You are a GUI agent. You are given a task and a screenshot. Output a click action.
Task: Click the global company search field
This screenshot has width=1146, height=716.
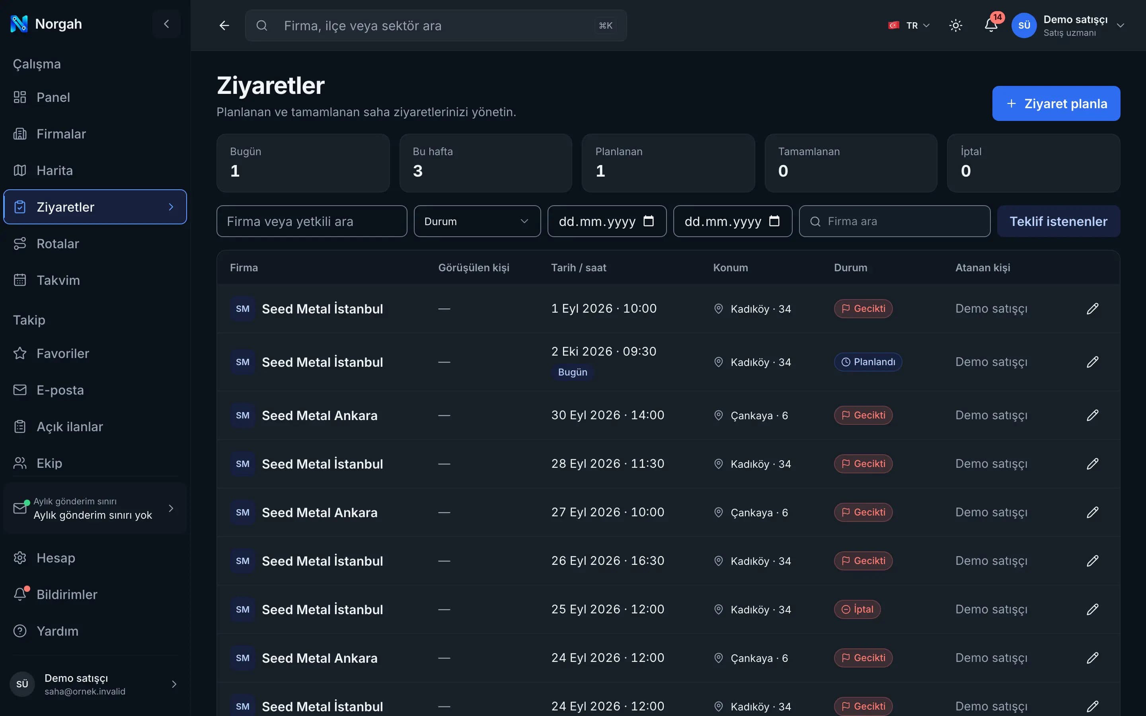point(436,25)
